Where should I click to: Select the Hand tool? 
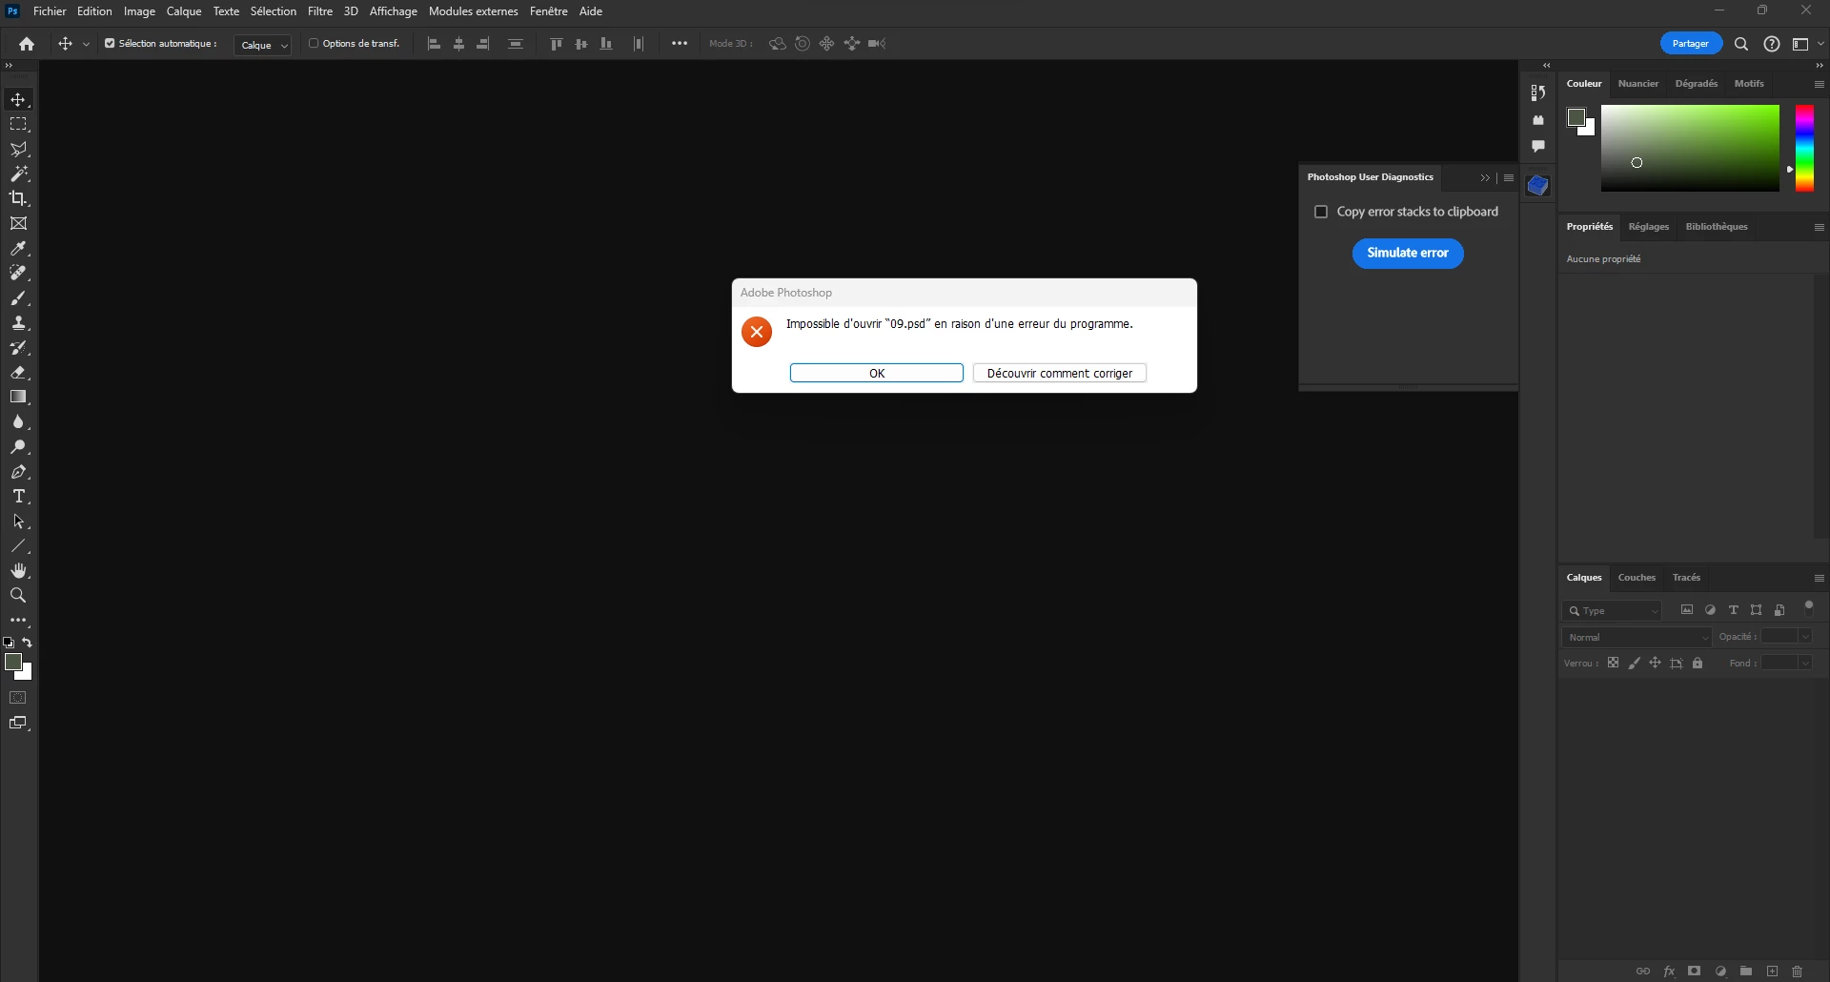pyautogui.click(x=18, y=571)
